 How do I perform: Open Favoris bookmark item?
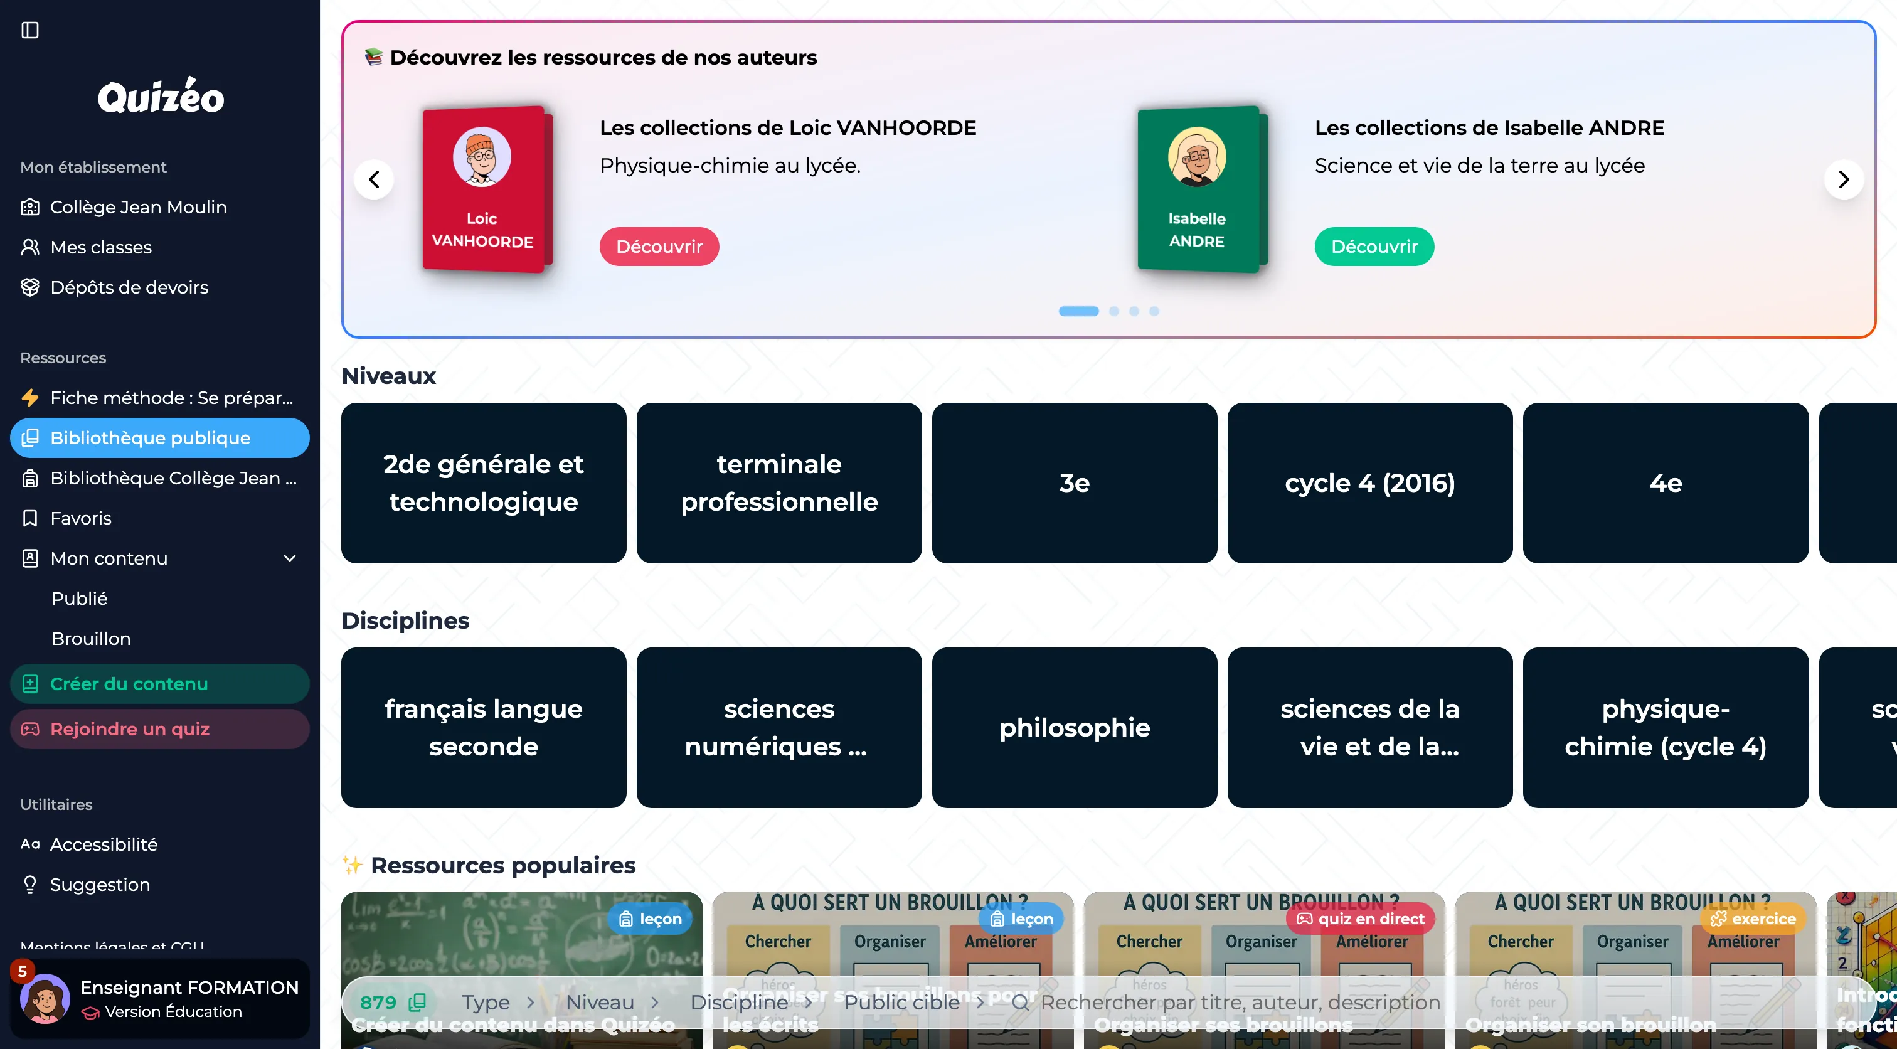pyautogui.click(x=81, y=518)
